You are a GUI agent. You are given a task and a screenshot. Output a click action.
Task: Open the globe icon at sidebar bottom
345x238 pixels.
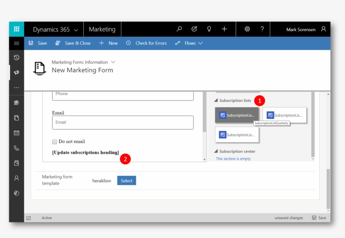(16, 193)
